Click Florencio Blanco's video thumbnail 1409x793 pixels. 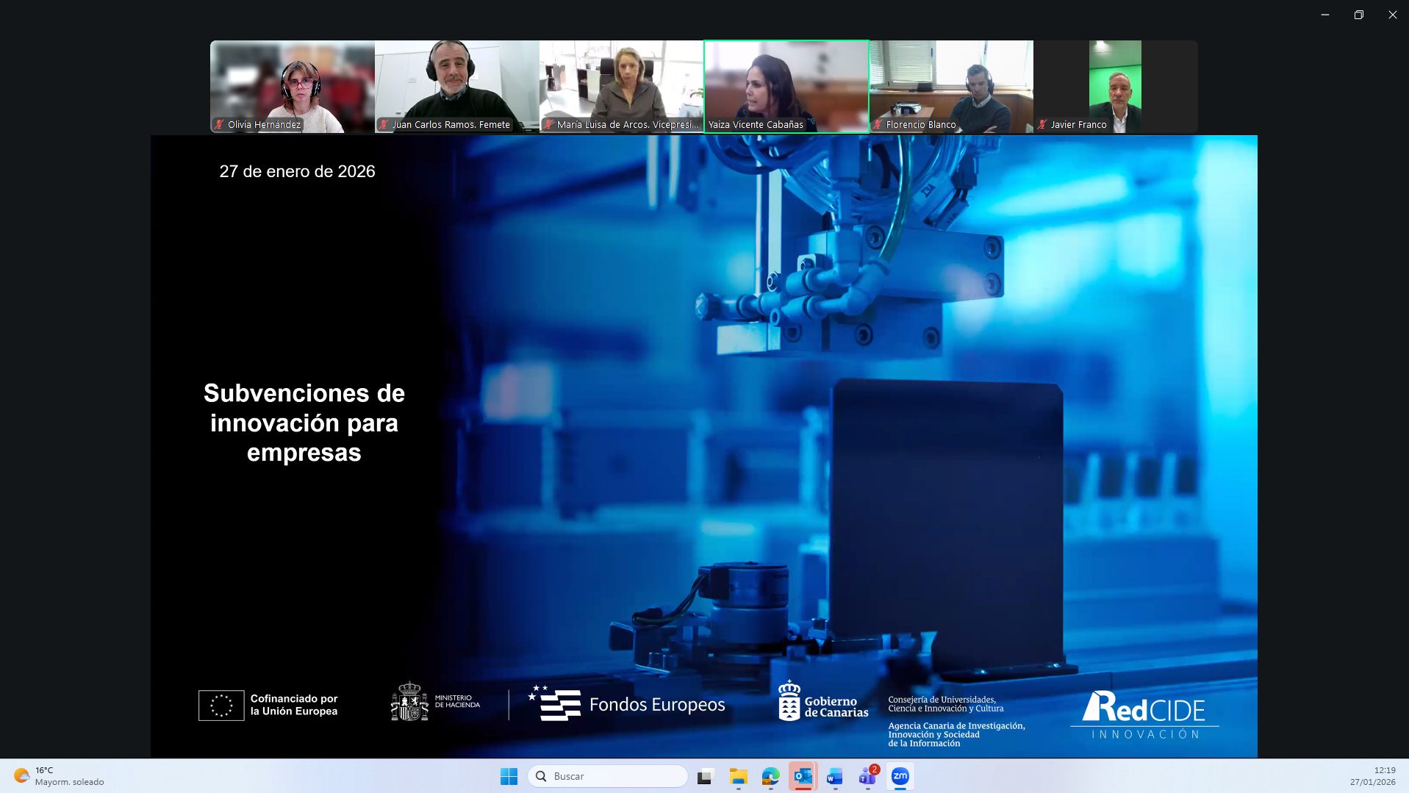click(x=951, y=85)
